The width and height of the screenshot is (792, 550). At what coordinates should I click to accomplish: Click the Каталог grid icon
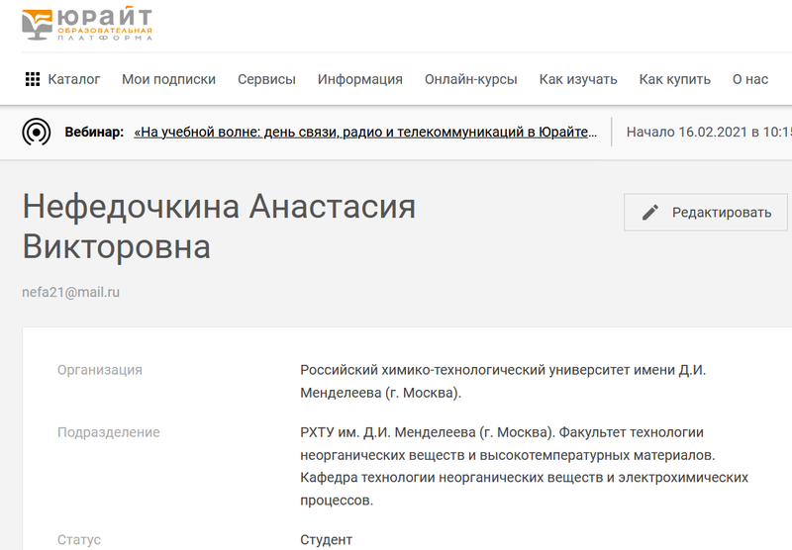[32, 80]
